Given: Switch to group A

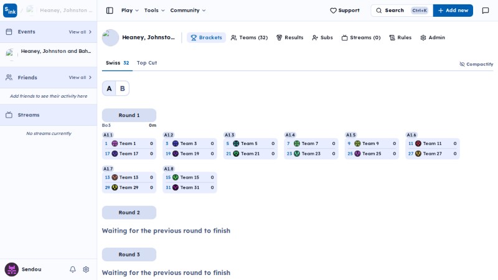Looking at the screenshot, I should (x=109, y=88).
